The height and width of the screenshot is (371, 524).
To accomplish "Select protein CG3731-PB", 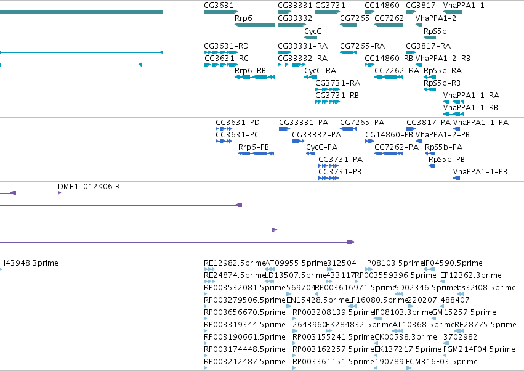I will pos(340,171).
